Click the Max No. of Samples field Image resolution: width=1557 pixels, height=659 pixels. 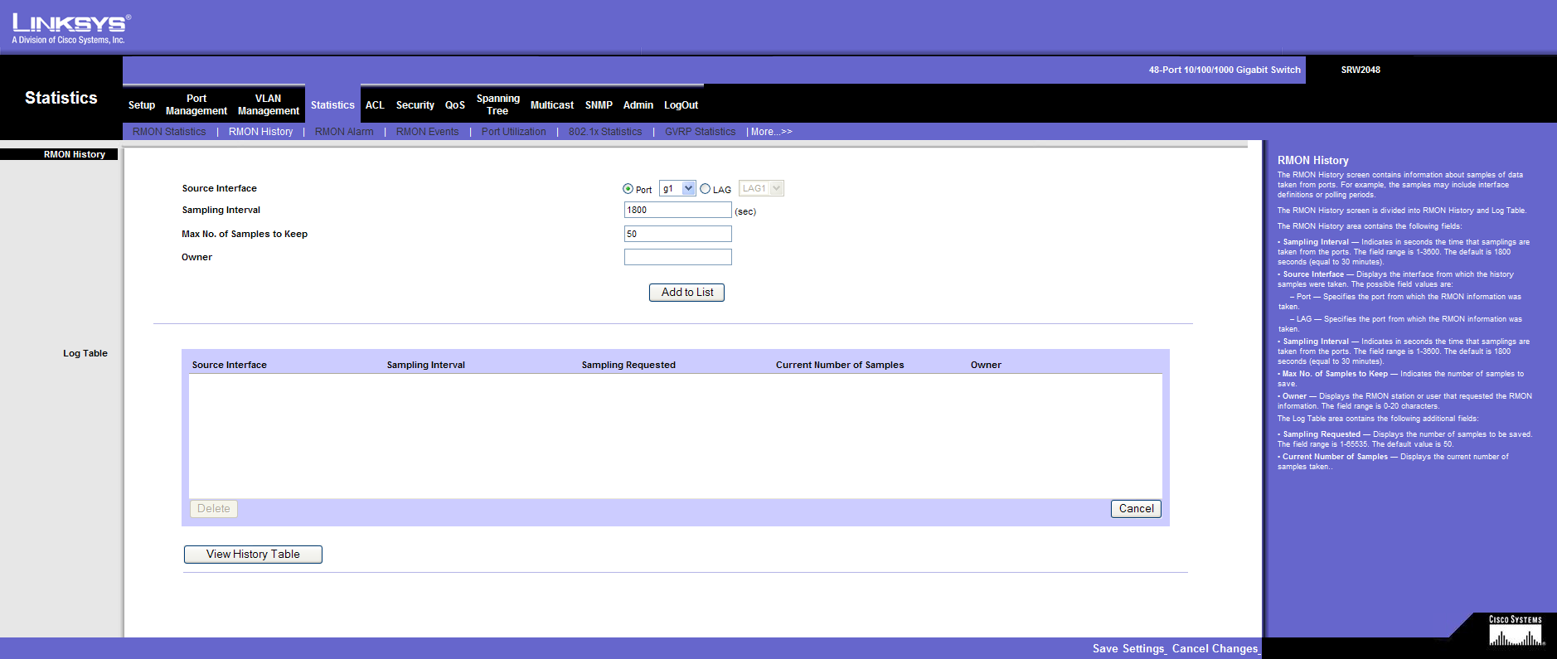(x=677, y=234)
